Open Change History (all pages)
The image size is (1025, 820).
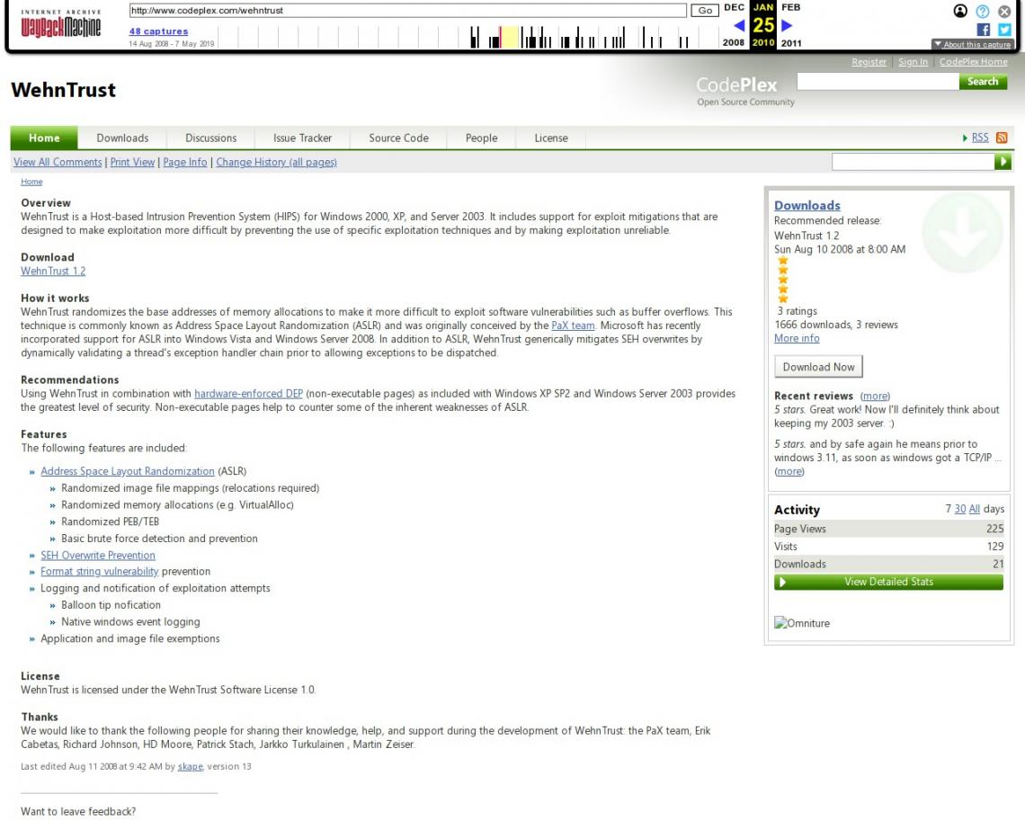(277, 162)
